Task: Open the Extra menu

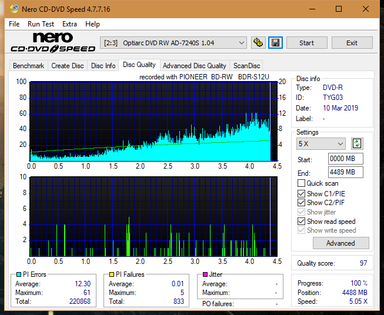Action: pos(69,24)
